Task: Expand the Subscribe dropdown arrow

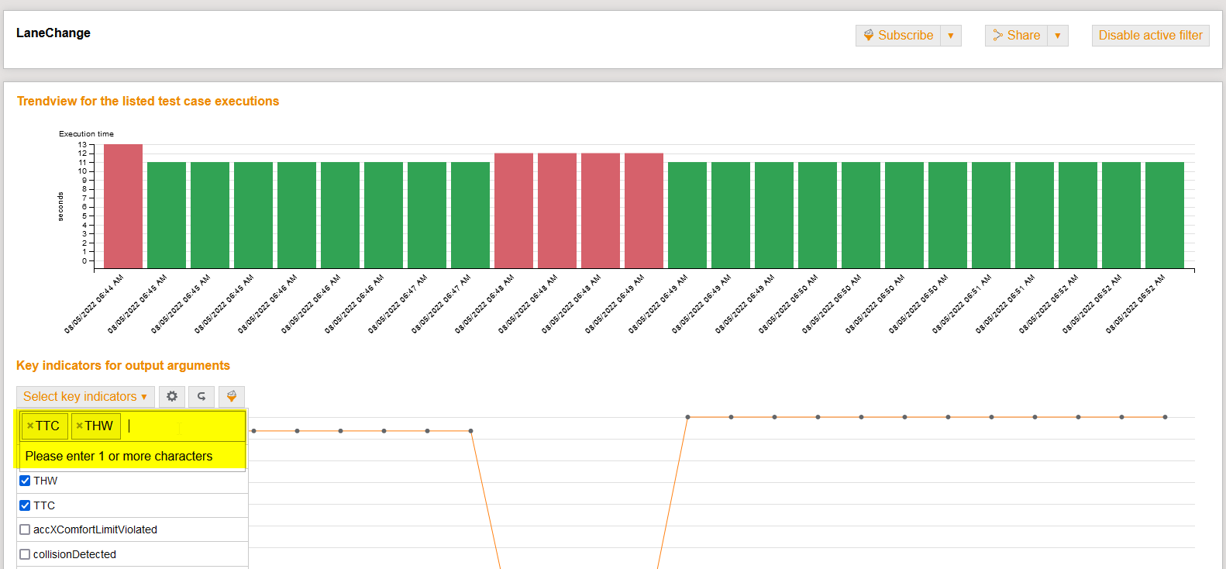Action: 951,36
